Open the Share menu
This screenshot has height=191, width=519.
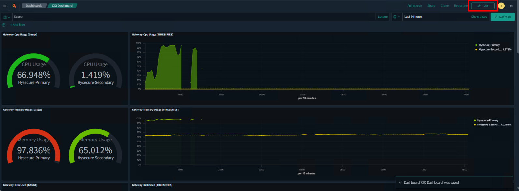(x=431, y=6)
